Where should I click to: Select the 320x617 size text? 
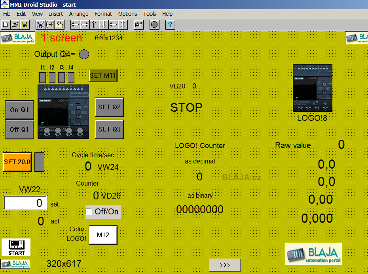[x=64, y=264]
